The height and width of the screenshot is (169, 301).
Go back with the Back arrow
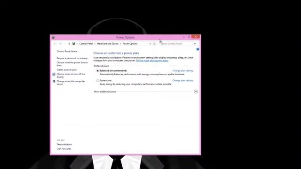click(55, 44)
